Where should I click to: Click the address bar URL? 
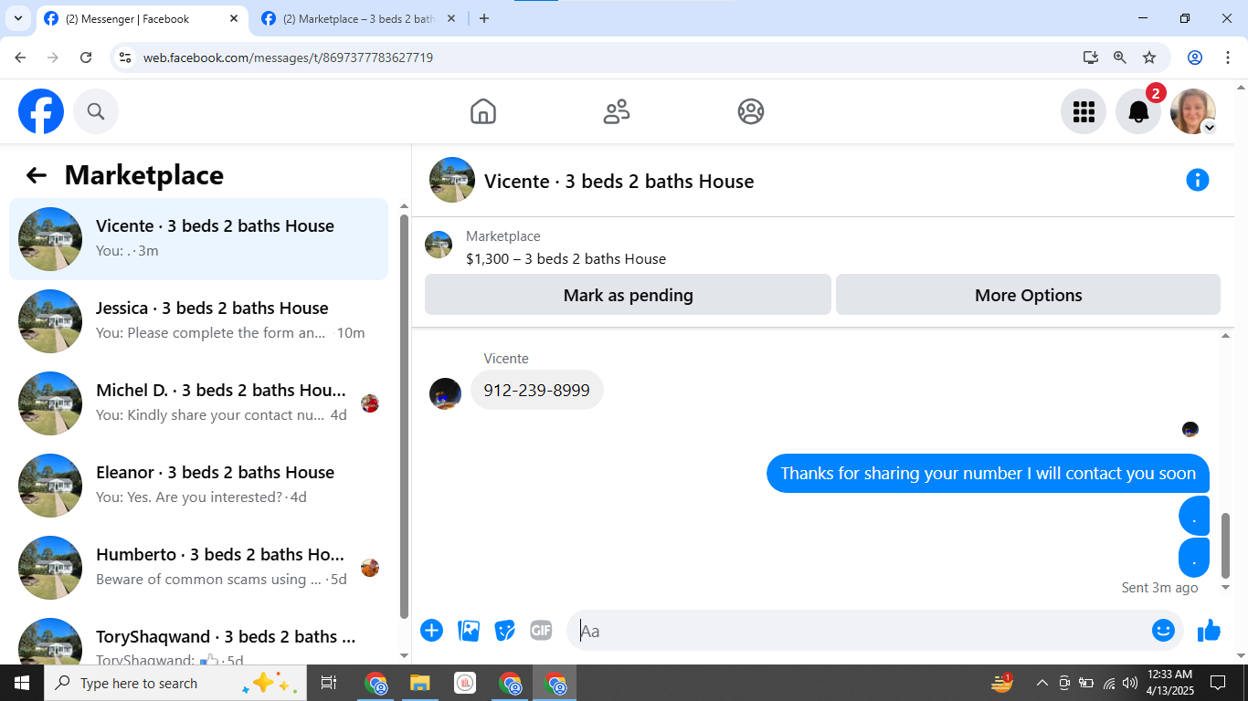(x=288, y=58)
